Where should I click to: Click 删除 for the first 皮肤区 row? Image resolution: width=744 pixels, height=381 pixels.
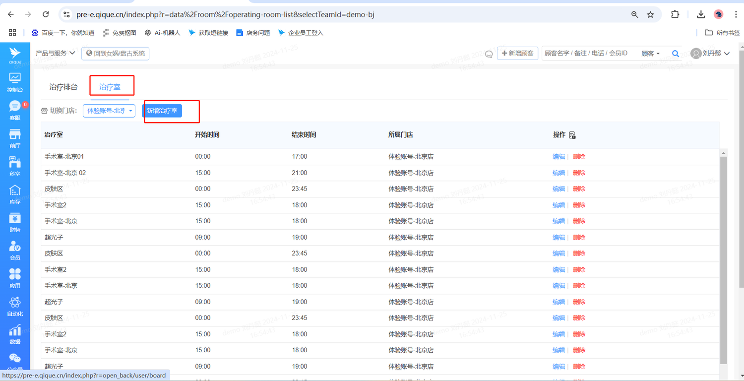(x=579, y=189)
